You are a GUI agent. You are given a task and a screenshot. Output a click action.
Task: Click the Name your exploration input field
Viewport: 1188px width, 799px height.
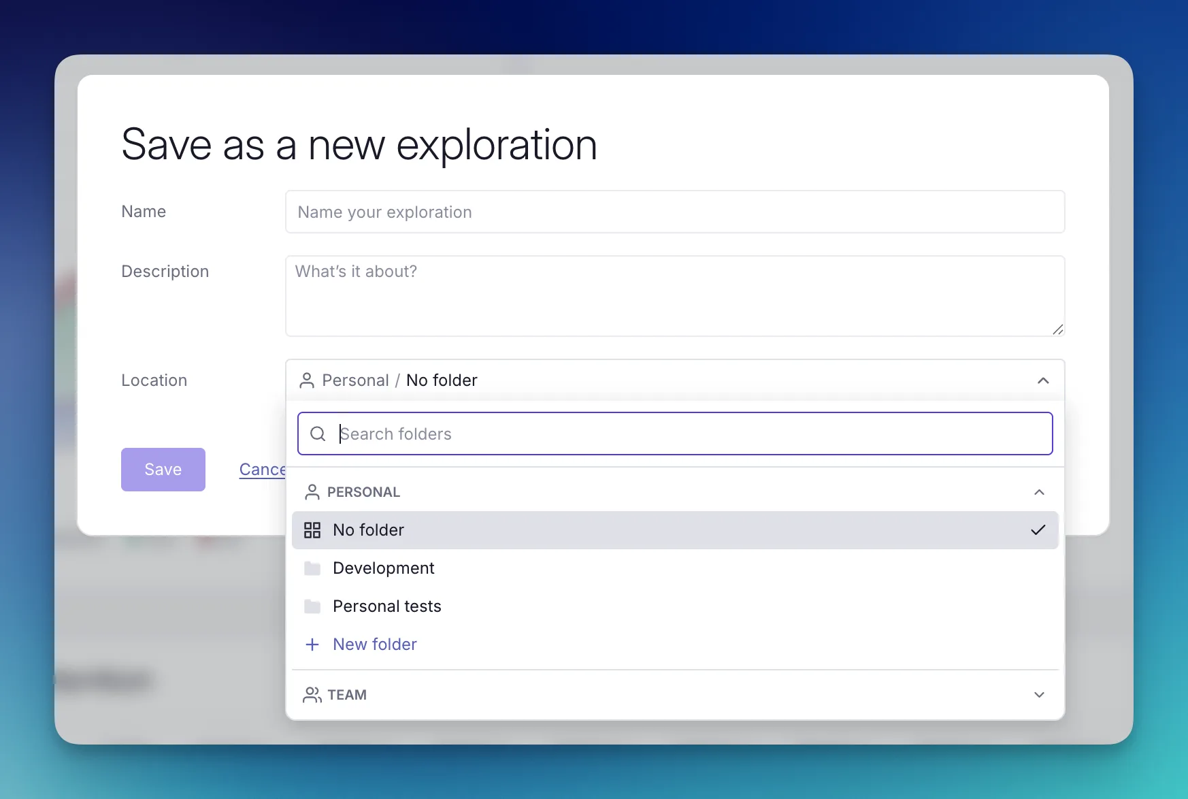(675, 212)
